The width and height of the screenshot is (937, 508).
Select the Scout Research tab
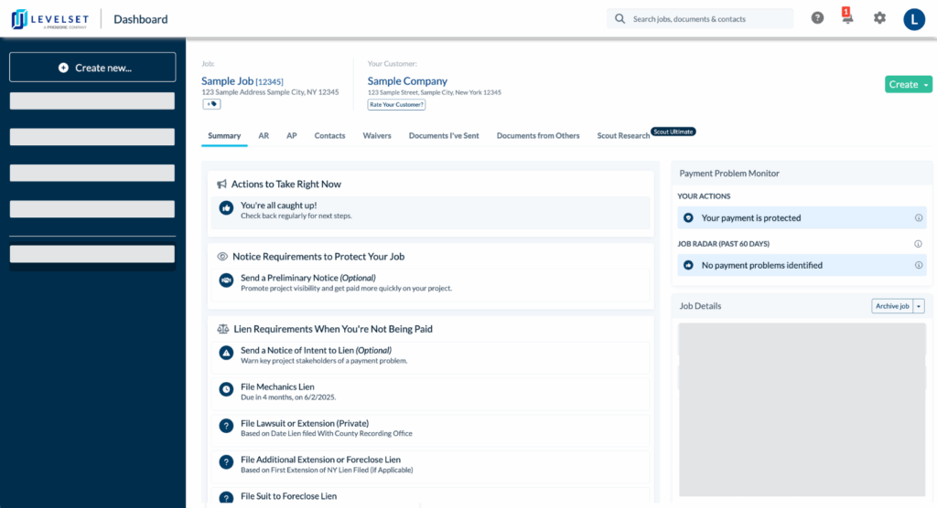click(623, 135)
